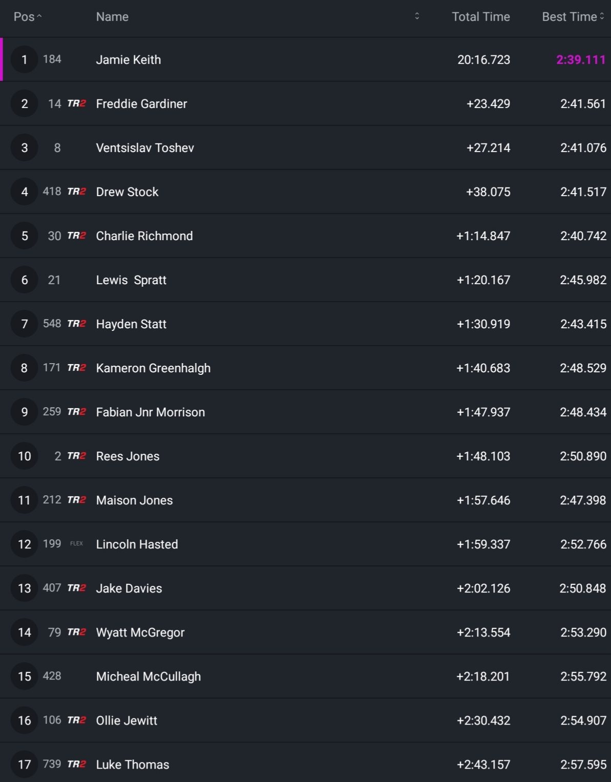Click Wyatt McGregor's best time 2:53.290
The height and width of the screenshot is (782, 611).
(x=583, y=632)
